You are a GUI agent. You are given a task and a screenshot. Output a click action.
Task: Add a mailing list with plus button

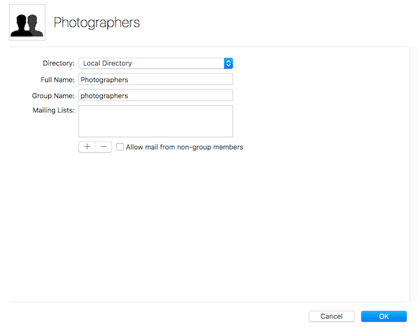point(87,147)
